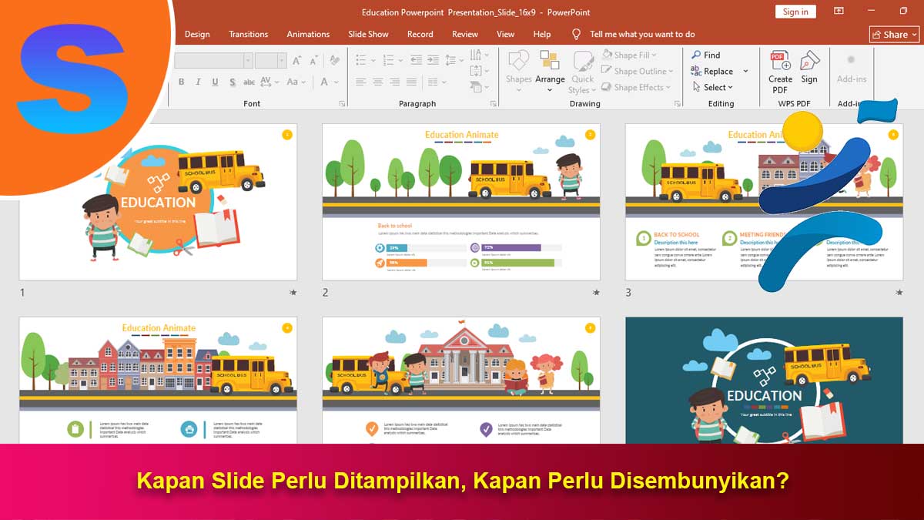Click Tell me what you want to do
The height and width of the screenshot is (520, 924).
[x=642, y=34]
